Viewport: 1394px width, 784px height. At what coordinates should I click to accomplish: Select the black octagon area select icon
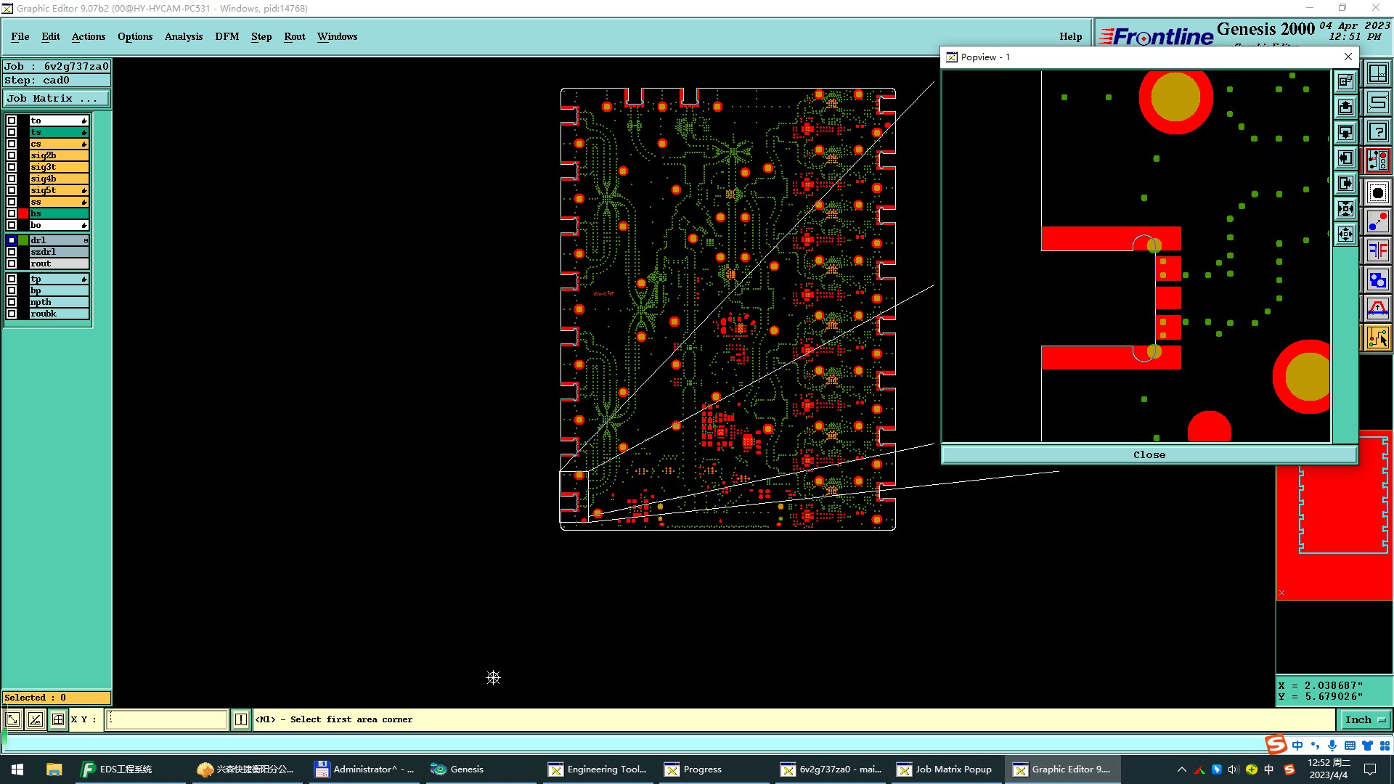point(1377,192)
